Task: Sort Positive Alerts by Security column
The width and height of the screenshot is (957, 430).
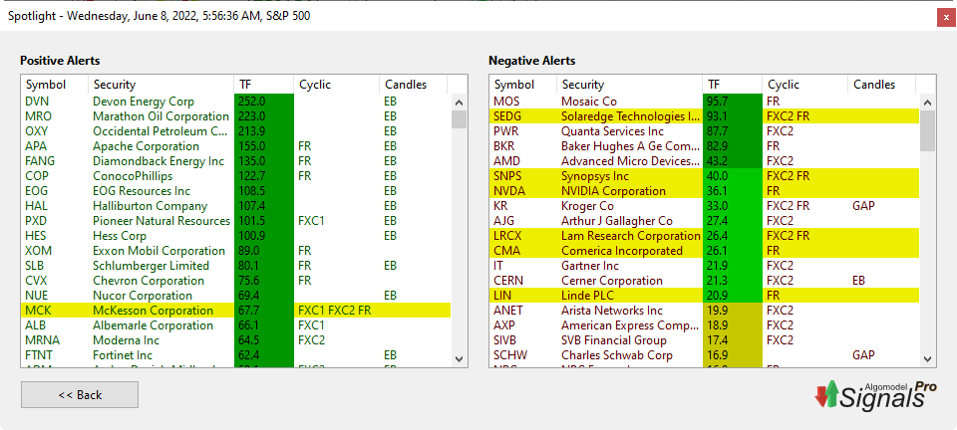Action: [161, 85]
